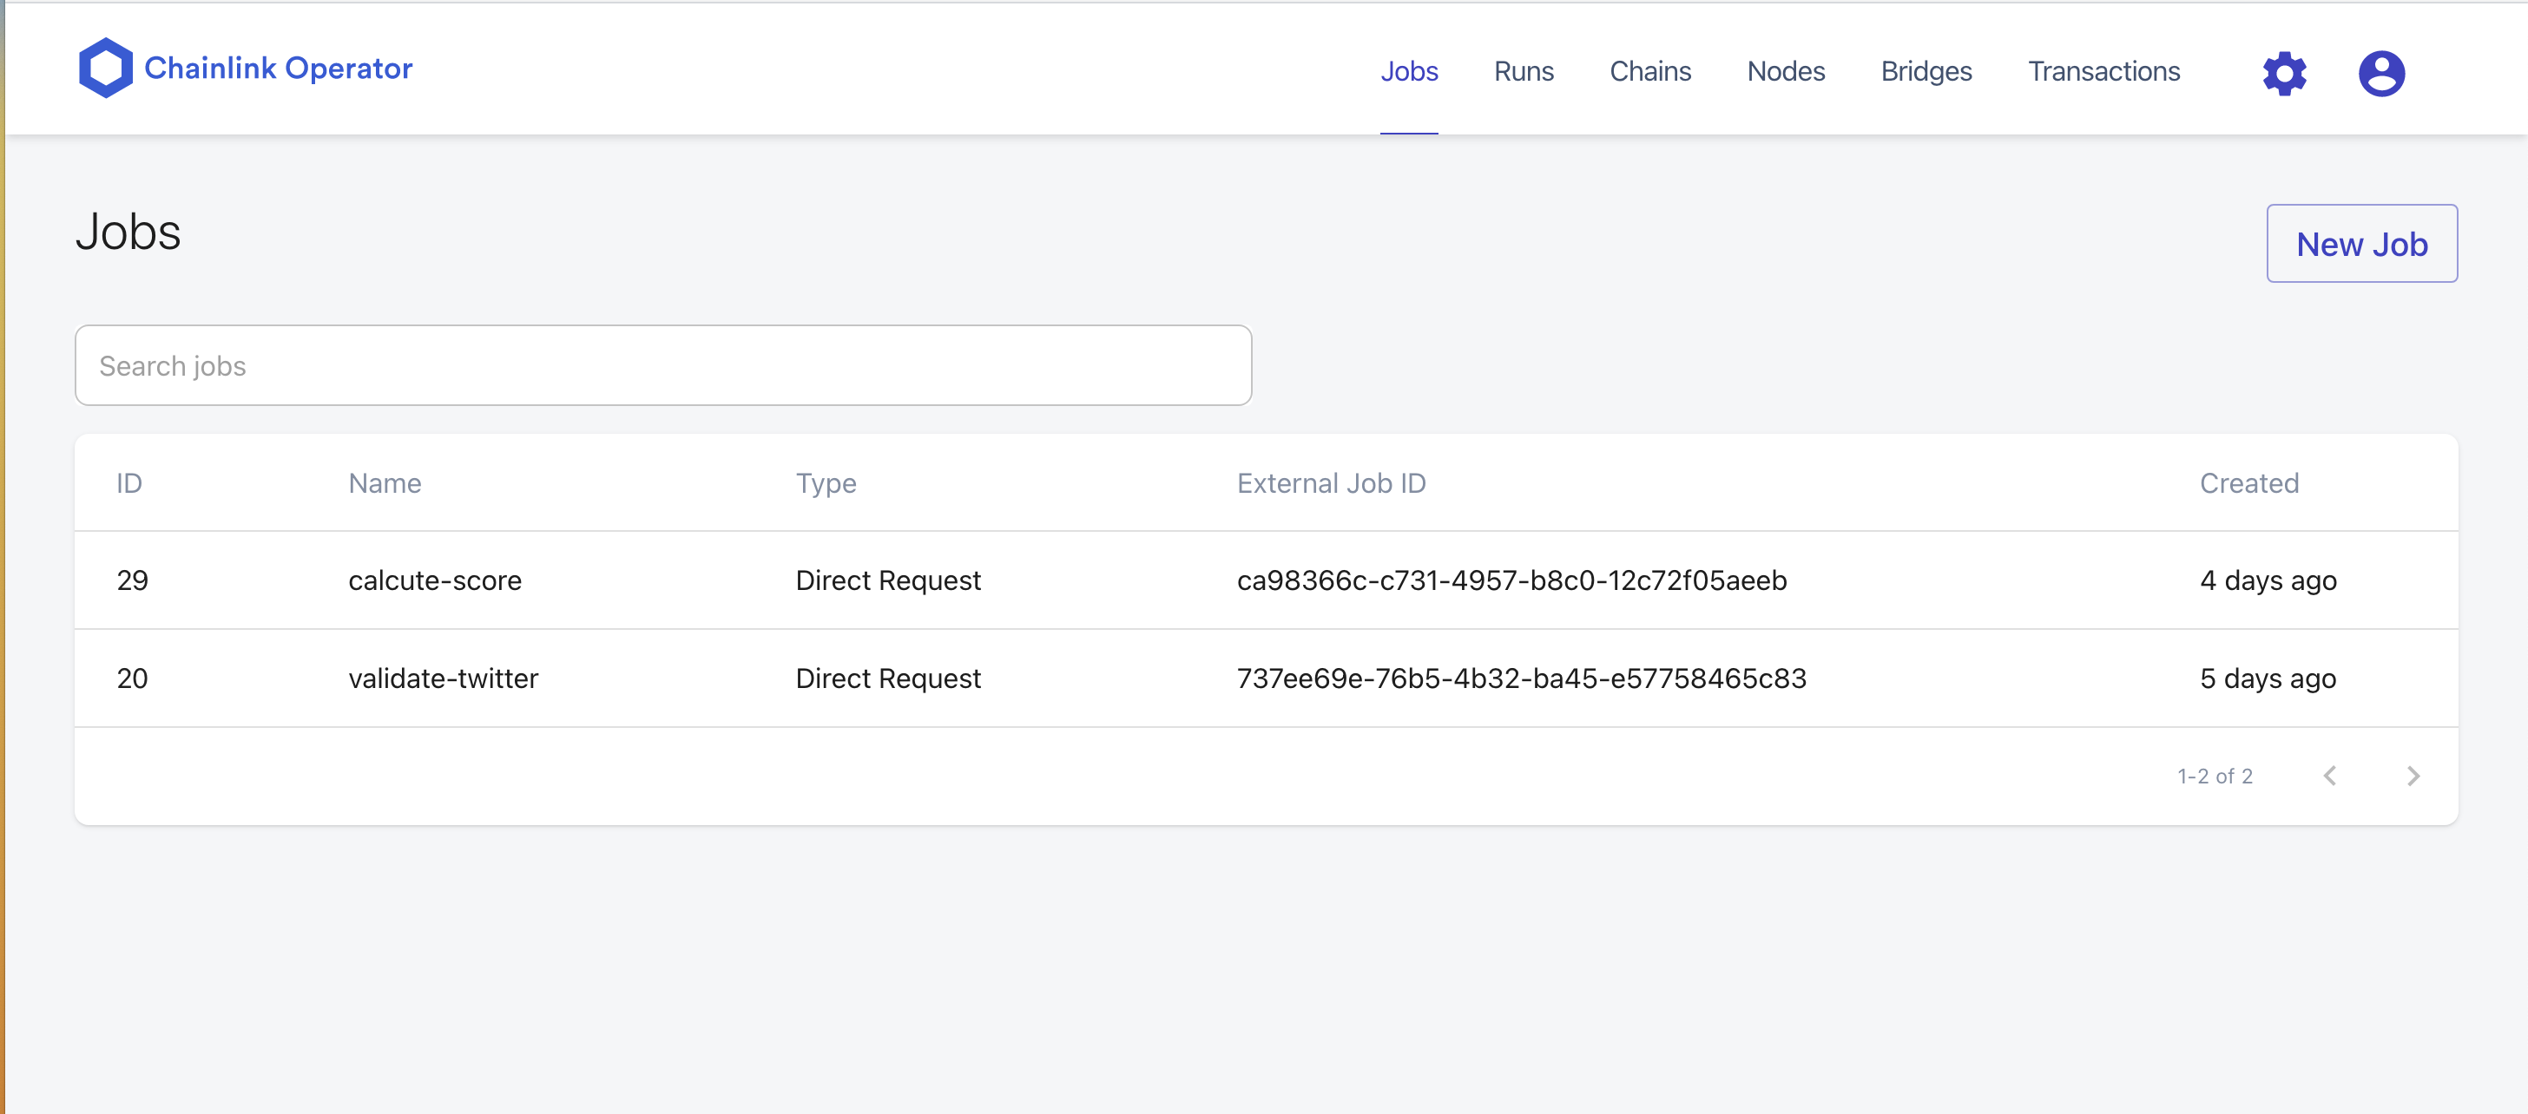Image resolution: width=2528 pixels, height=1114 pixels.
Task: Click external job ID starting with 737ee69e
Action: 1520,678
